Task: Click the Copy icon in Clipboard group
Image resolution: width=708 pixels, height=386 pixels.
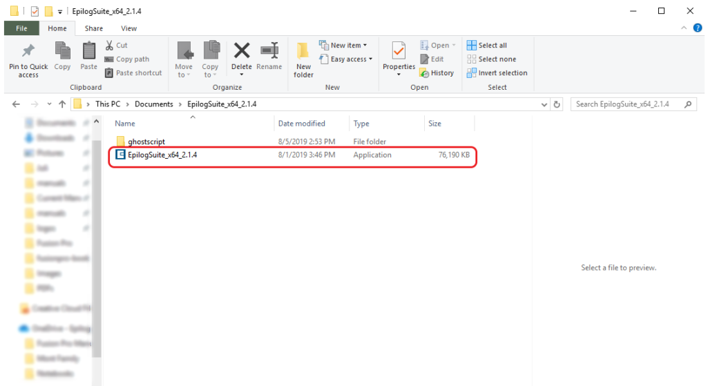Action: tap(62, 50)
